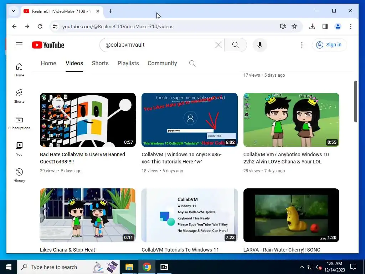Toggle Chrome side panel

[x=325, y=26]
